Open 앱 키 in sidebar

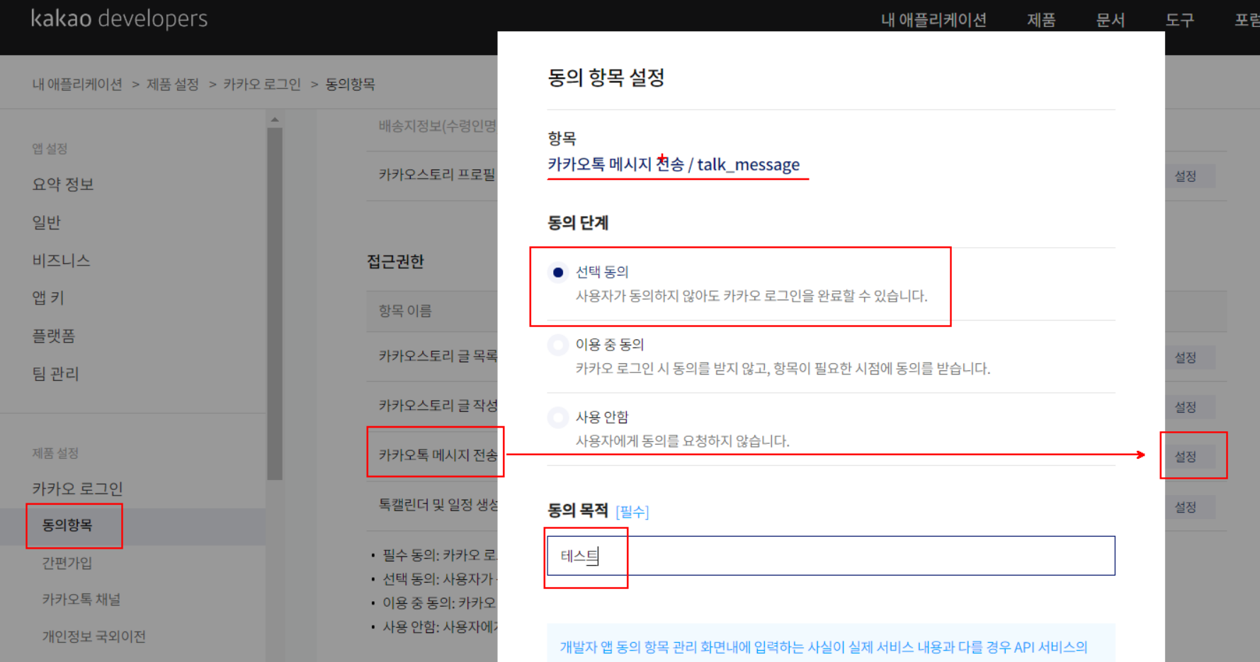coord(48,298)
